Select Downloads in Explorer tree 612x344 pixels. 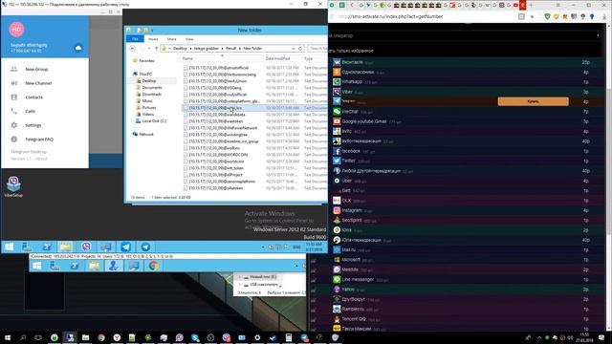151,94
